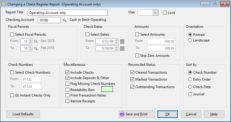The width and height of the screenshot is (231, 122).
Task: Click the From check date spinner arrows
Action: (x=116, y=41)
